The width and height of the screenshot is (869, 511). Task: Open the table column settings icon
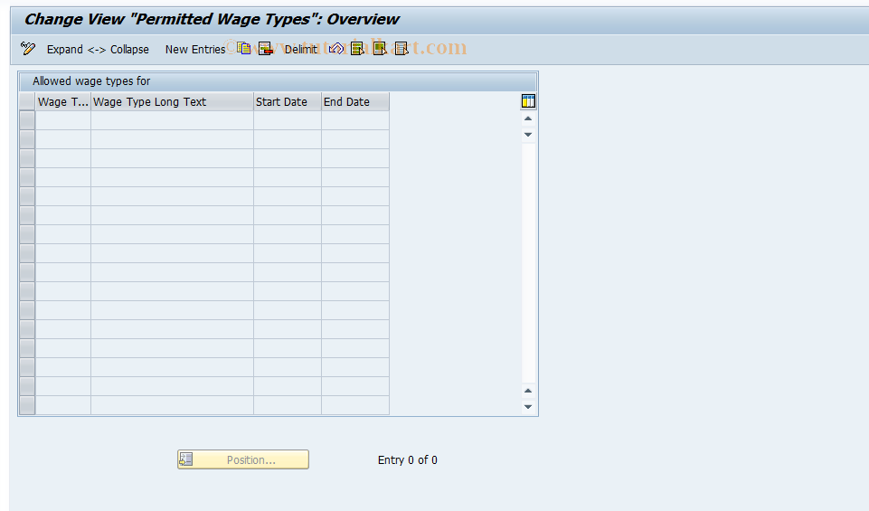(528, 101)
